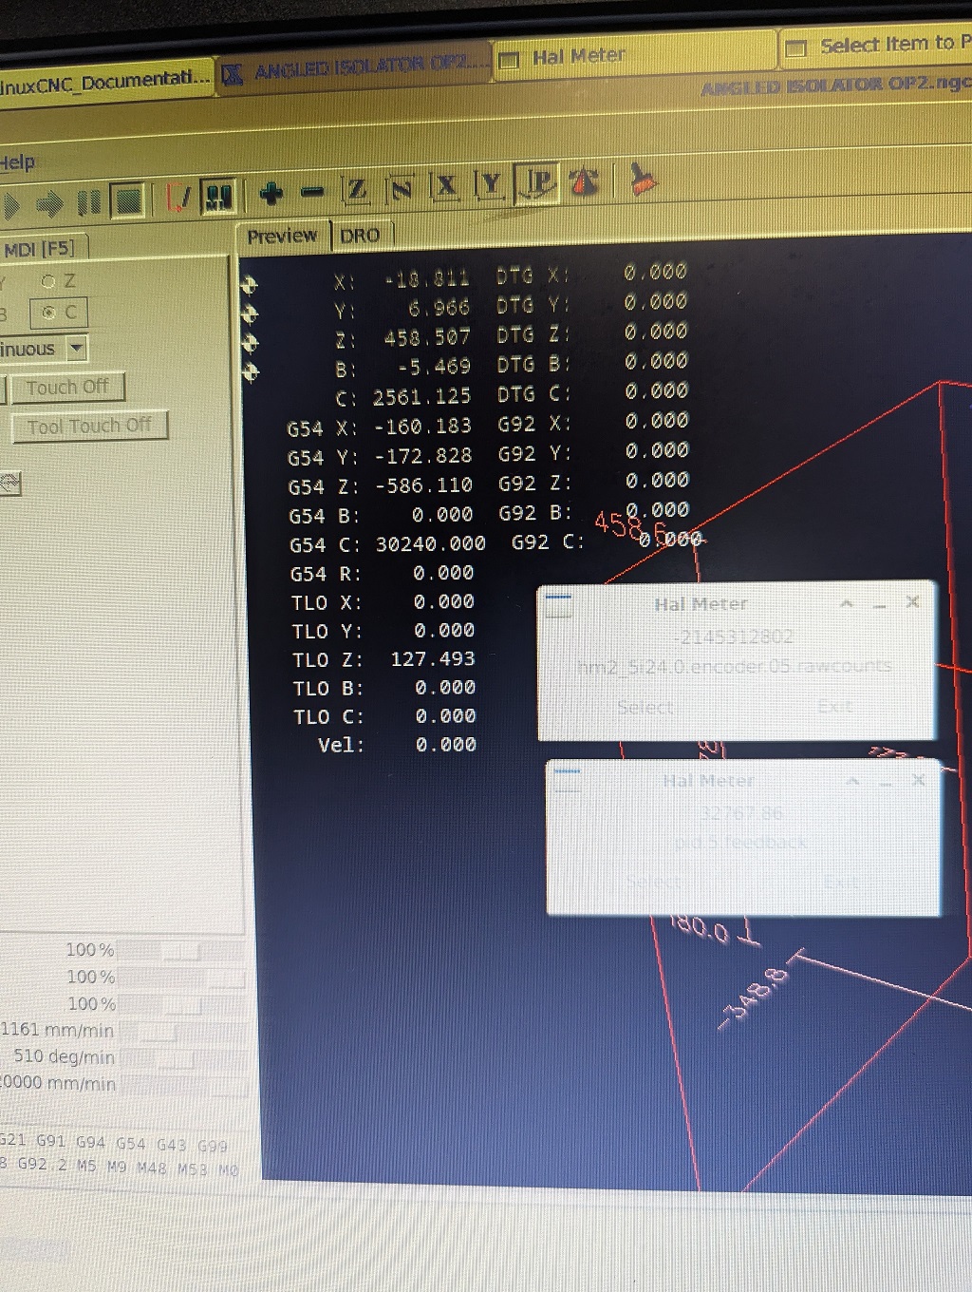Adjust the 1161 mm/min jog speed slider
The image size is (972, 1292).
[x=180, y=1031]
